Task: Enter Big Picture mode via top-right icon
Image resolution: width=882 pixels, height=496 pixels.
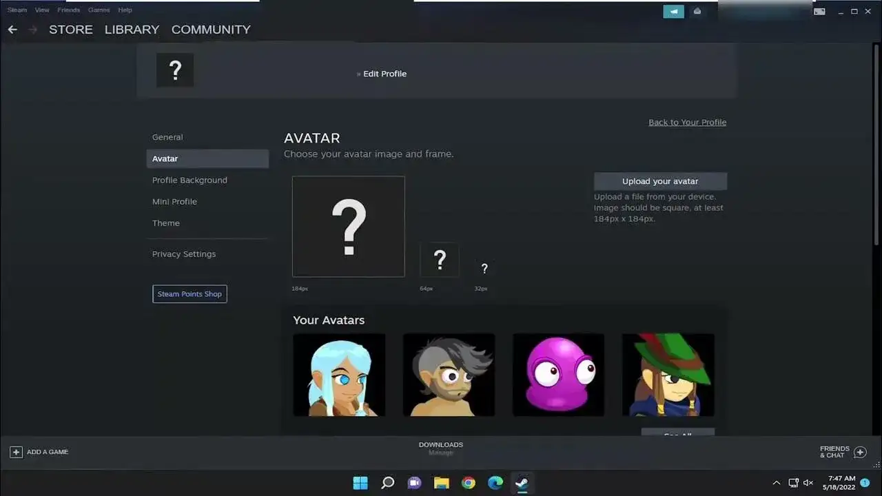Action: pyautogui.click(x=819, y=11)
